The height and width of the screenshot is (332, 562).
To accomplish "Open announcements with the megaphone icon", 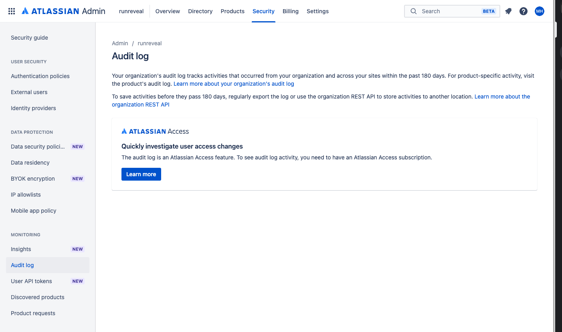I will pyautogui.click(x=508, y=11).
